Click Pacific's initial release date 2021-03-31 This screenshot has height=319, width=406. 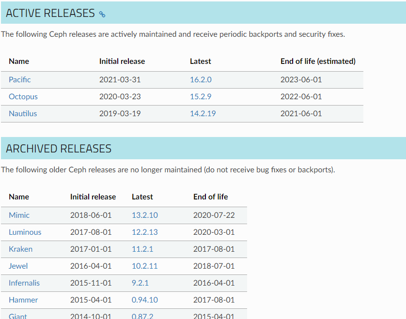coord(120,80)
